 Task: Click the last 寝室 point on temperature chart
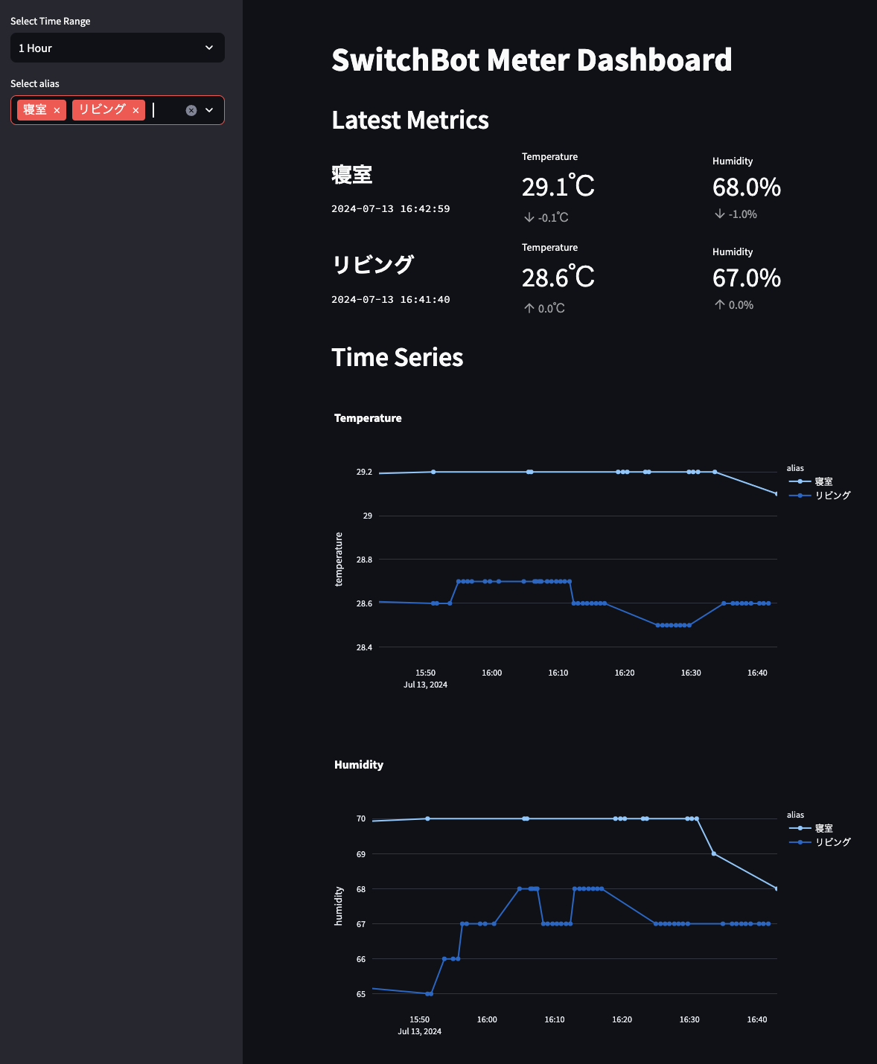pyautogui.click(x=776, y=493)
